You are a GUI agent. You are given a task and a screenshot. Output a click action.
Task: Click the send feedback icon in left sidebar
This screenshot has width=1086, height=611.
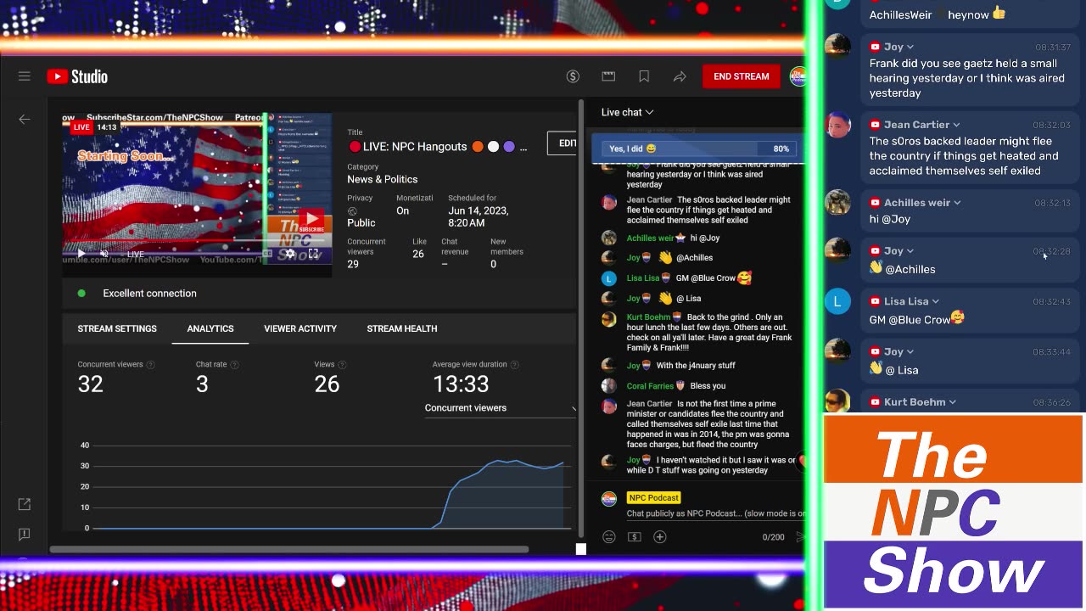(25, 534)
